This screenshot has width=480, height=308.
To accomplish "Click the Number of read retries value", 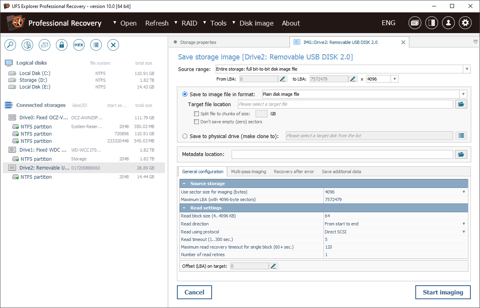I will [x=395, y=255].
